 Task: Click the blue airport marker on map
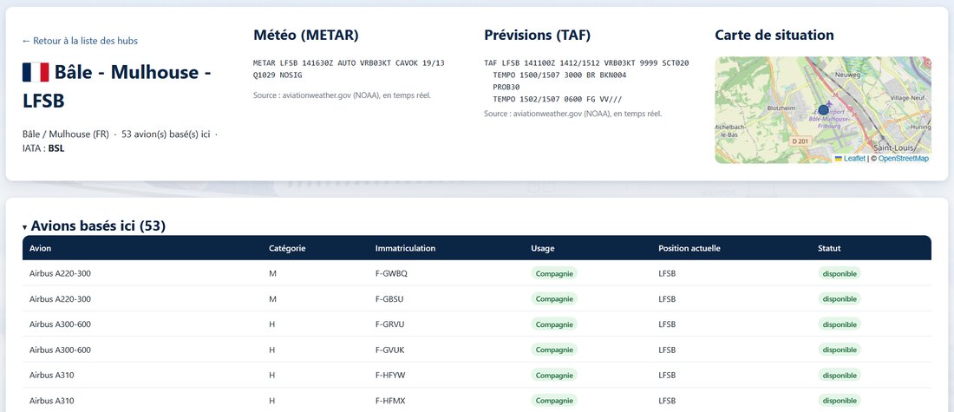(823, 109)
